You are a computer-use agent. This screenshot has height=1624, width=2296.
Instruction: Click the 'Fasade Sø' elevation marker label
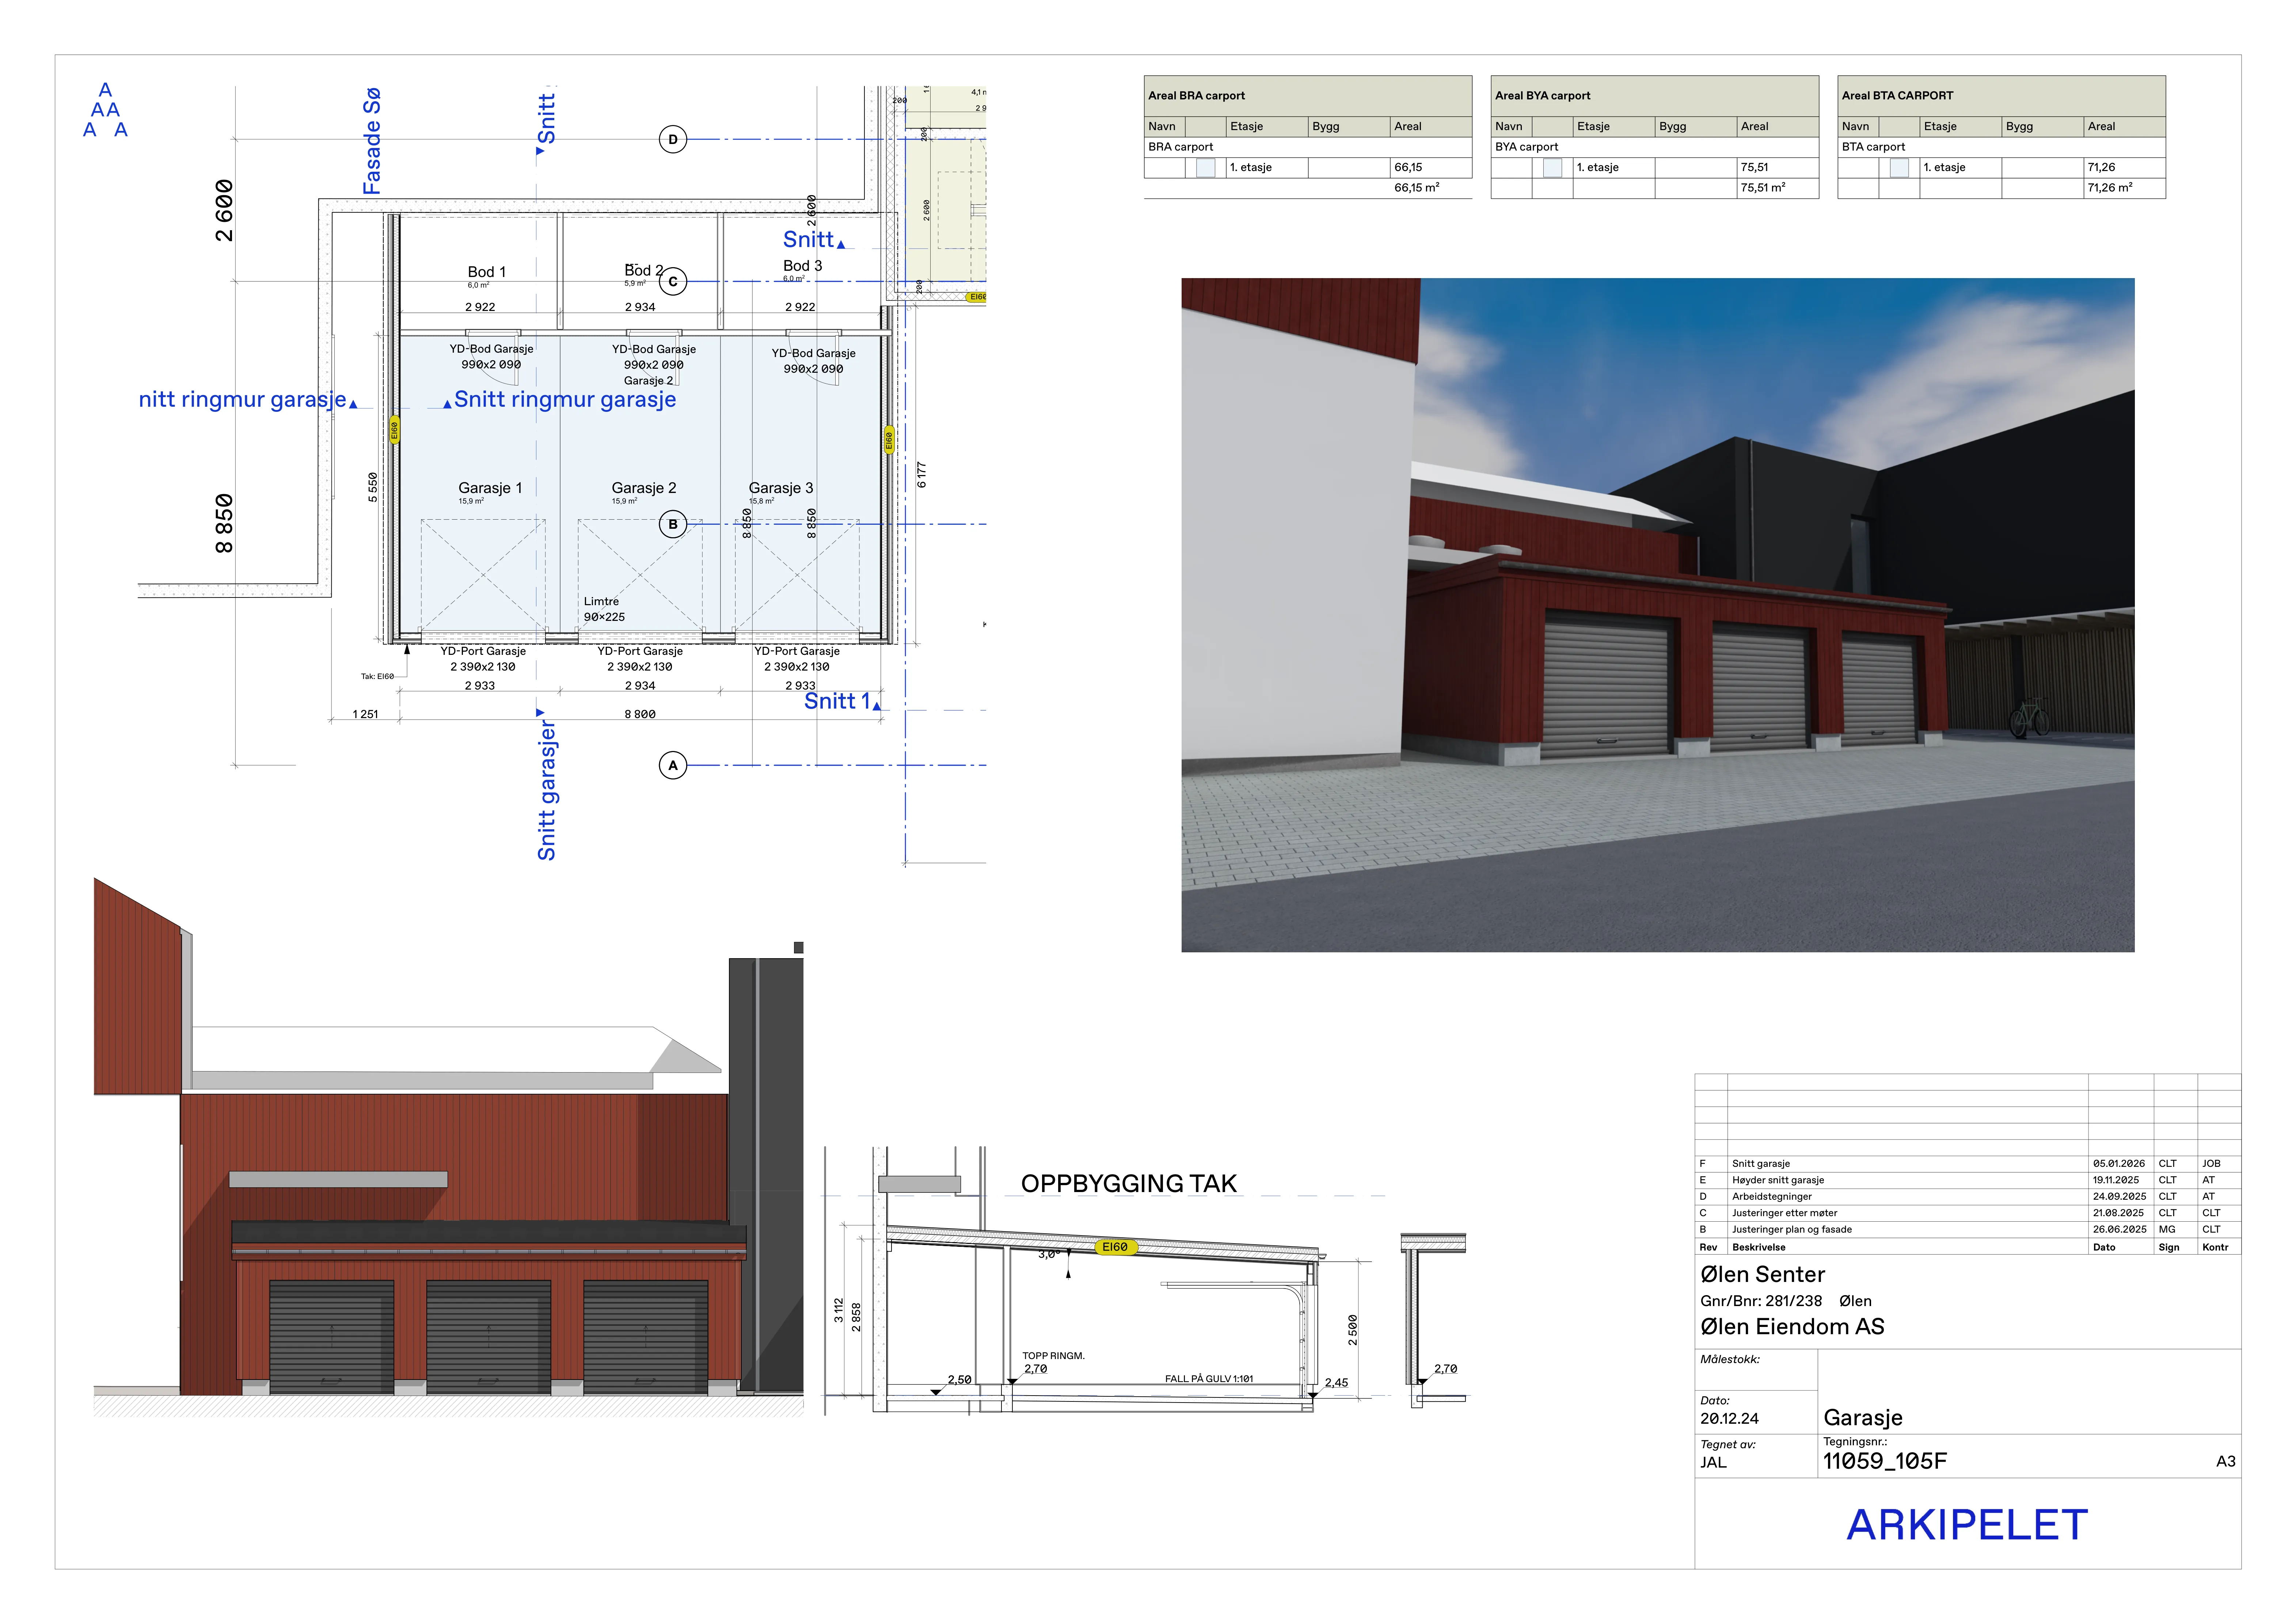[x=372, y=141]
